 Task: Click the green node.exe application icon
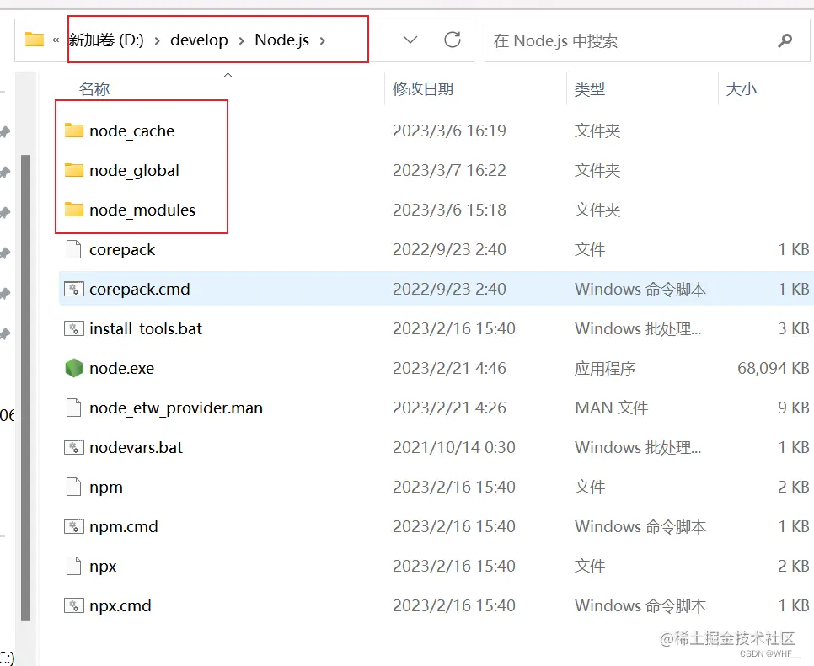tap(73, 368)
